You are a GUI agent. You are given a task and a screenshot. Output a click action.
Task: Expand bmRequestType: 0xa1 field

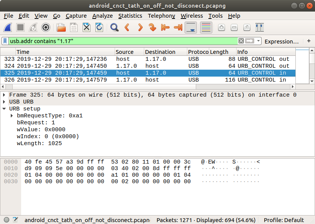pos(12,115)
